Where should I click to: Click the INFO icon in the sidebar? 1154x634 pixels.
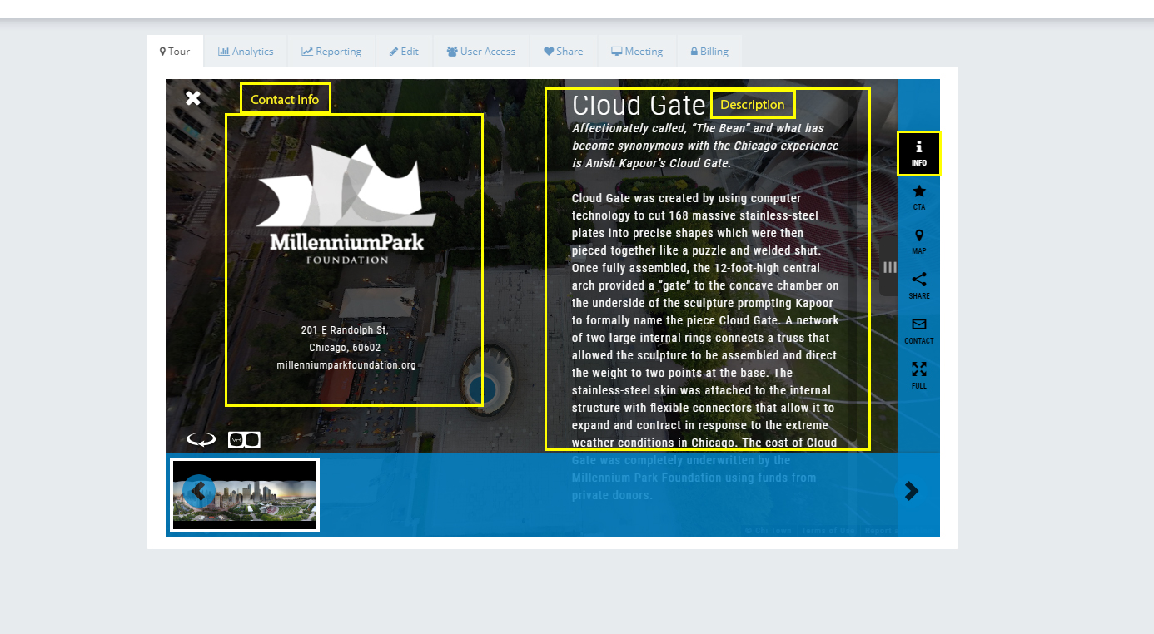click(918, 153)
